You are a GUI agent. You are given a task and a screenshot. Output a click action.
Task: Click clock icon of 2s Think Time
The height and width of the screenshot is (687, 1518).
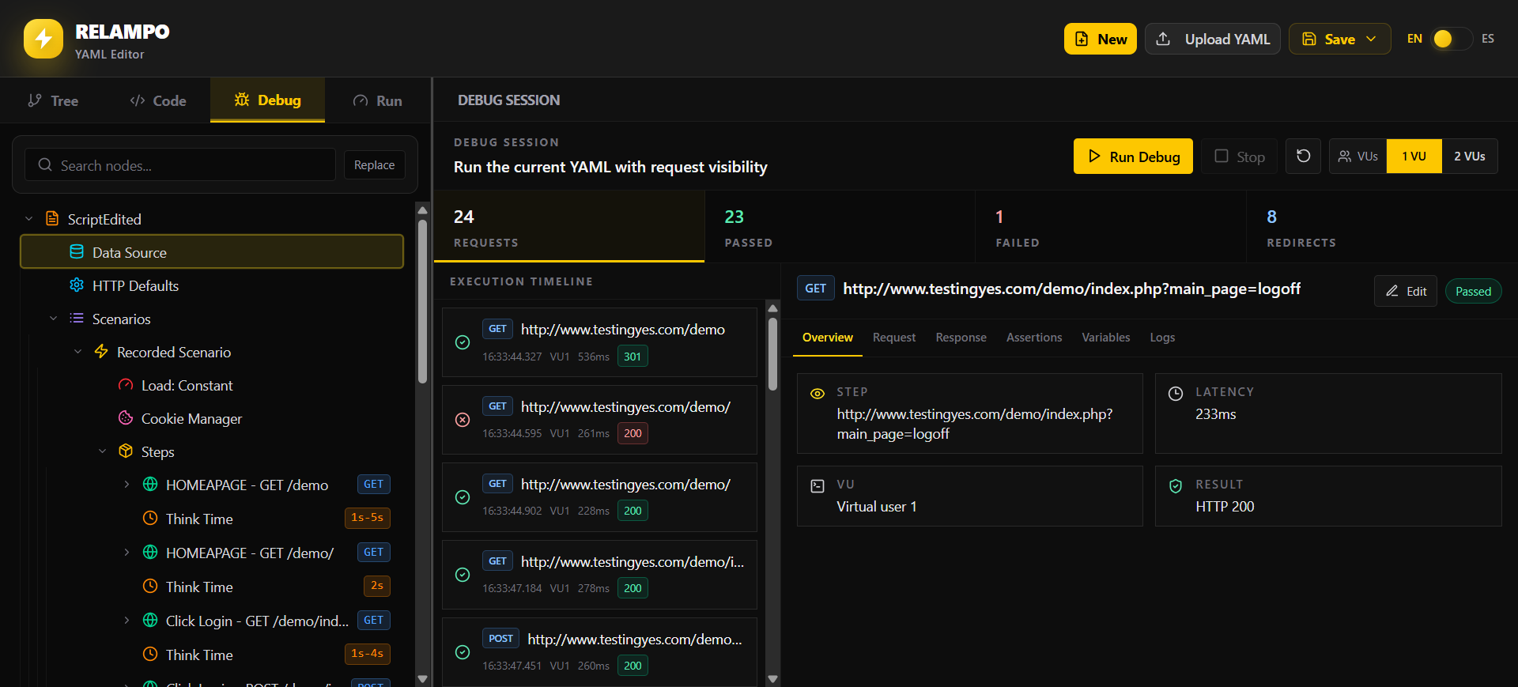pos(150,587)
